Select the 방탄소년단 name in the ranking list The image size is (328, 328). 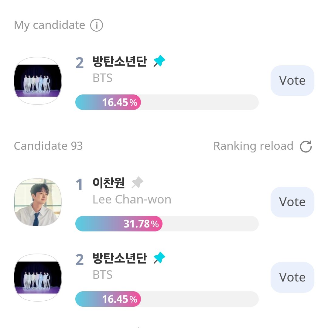click(119, 258)
